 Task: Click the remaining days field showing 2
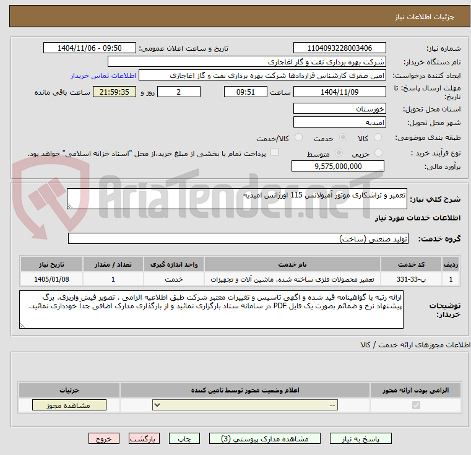coord(179,92)
